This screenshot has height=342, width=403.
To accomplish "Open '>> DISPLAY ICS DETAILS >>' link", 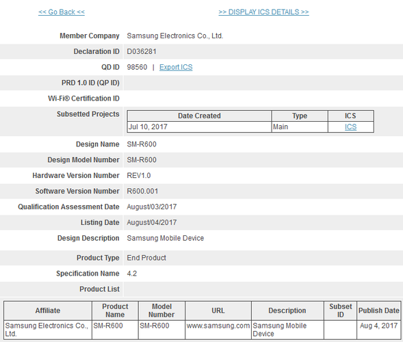I will tap(263, 12).
